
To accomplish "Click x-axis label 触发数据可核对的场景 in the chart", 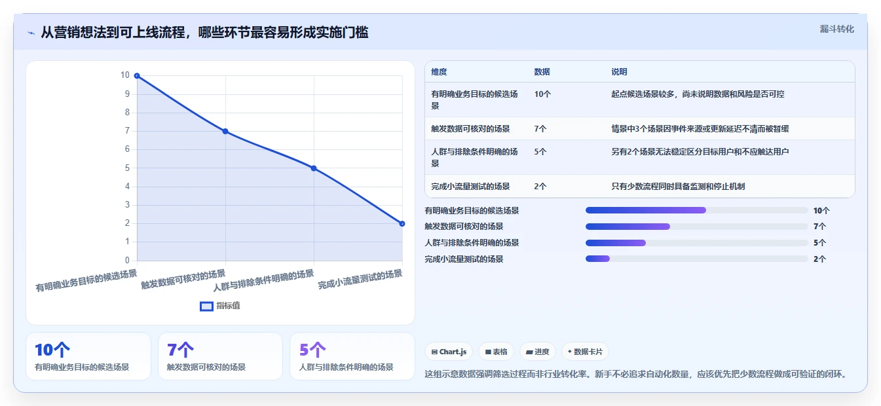I will [183, 280].
